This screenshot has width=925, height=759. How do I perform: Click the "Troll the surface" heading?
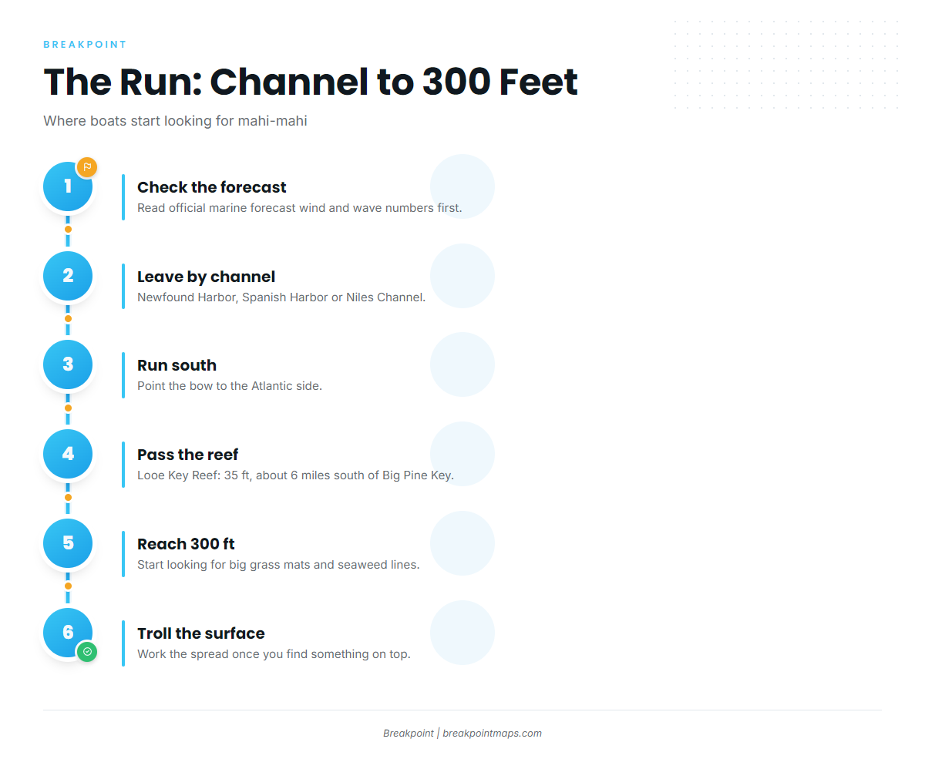click(201, 633)
